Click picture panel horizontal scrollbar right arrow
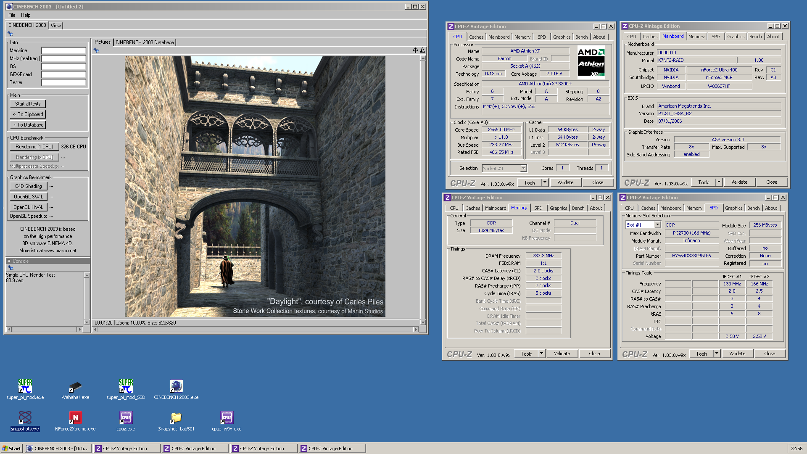 416,330
